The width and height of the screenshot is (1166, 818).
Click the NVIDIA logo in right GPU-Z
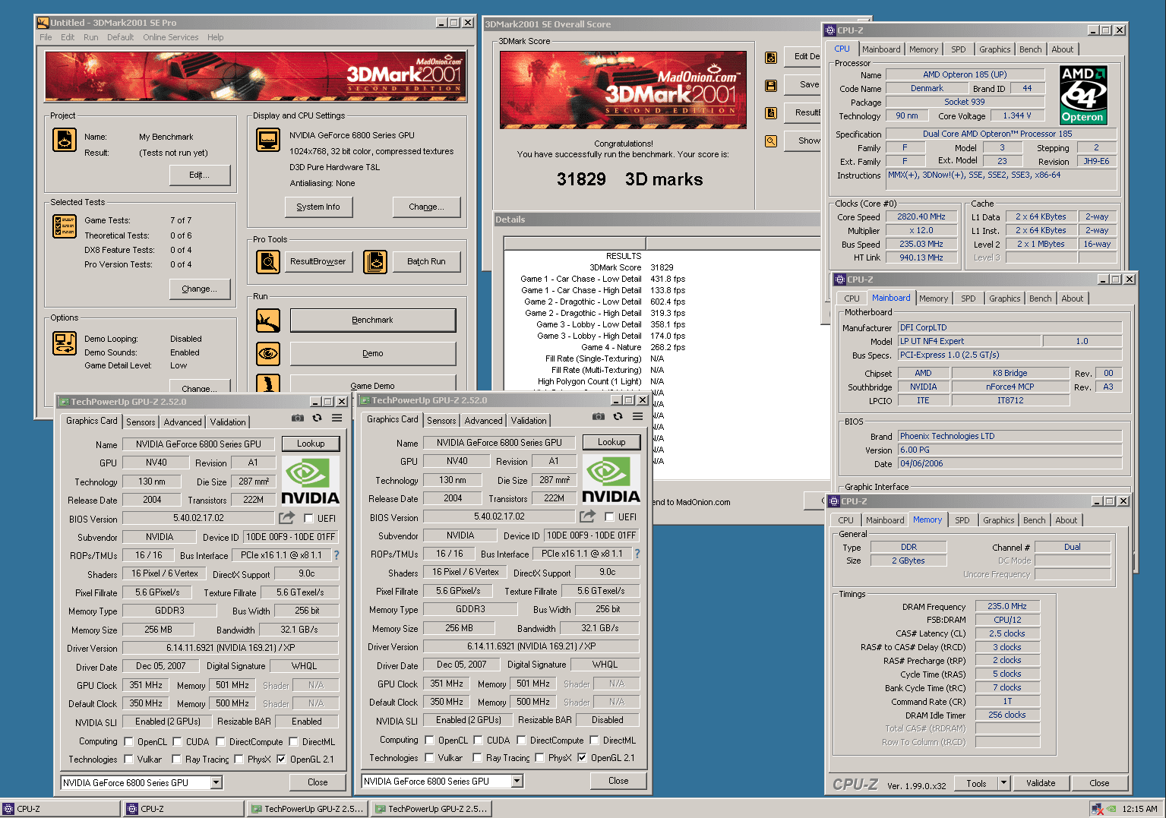[611, 480]
